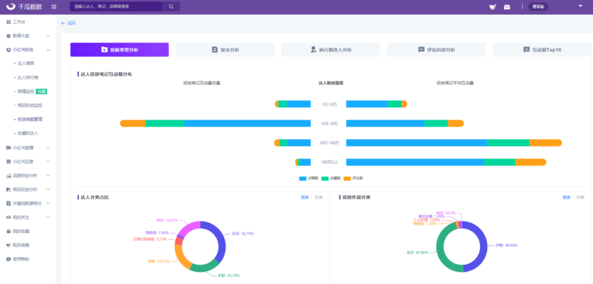Screen dimensions: 593x284
Task: Switch to the 互动量Top10 tab
Action: click(x=542, y=50)
